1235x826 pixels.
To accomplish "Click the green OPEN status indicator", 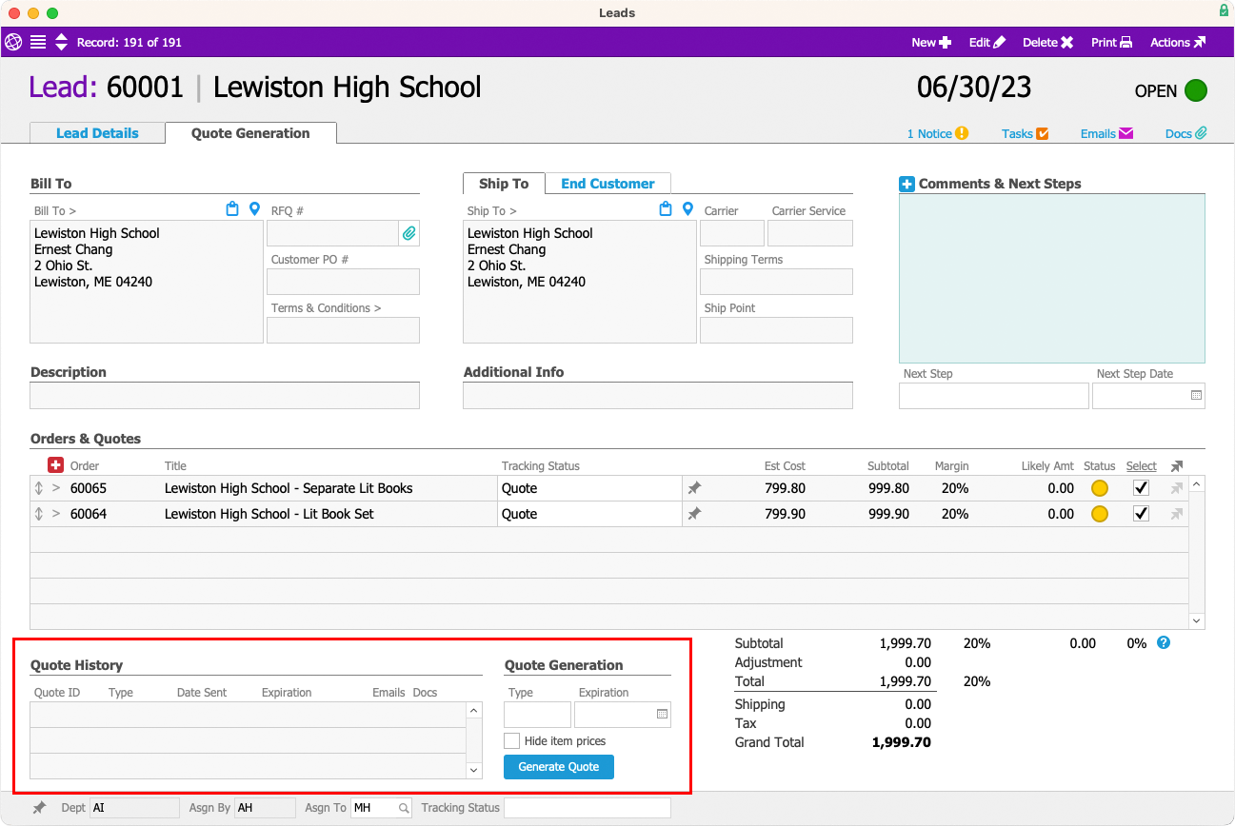I will pos(1196,91).
